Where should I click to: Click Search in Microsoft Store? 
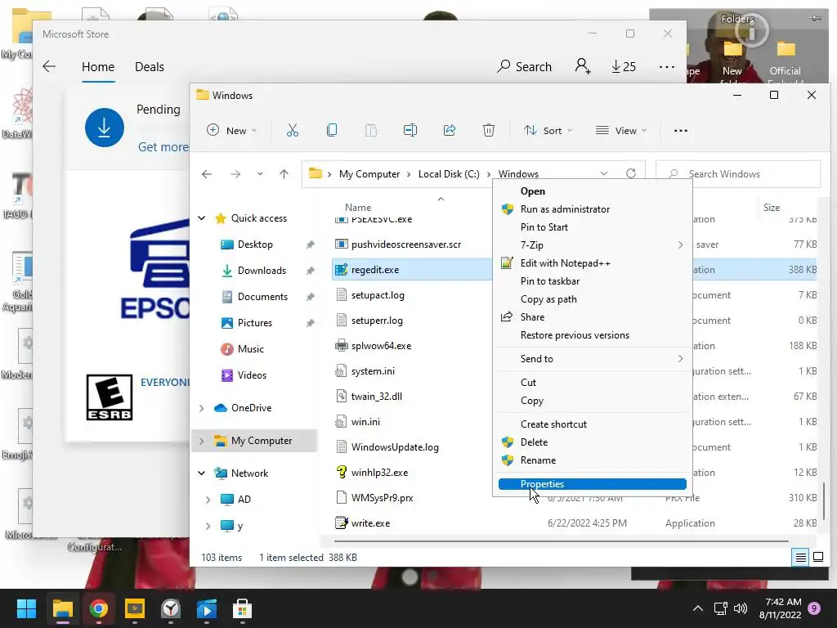pyautogui.click(x=524, y=67)
